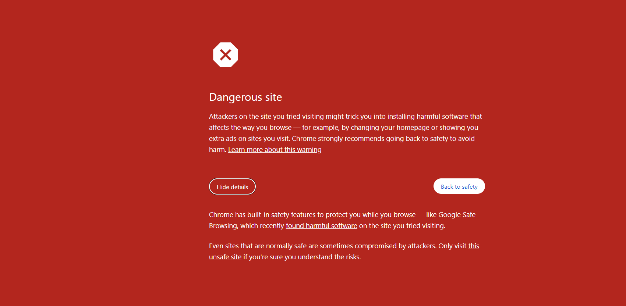Go back using the Back to safety button
Screen dimensions: 626x306
click(459, 186)
